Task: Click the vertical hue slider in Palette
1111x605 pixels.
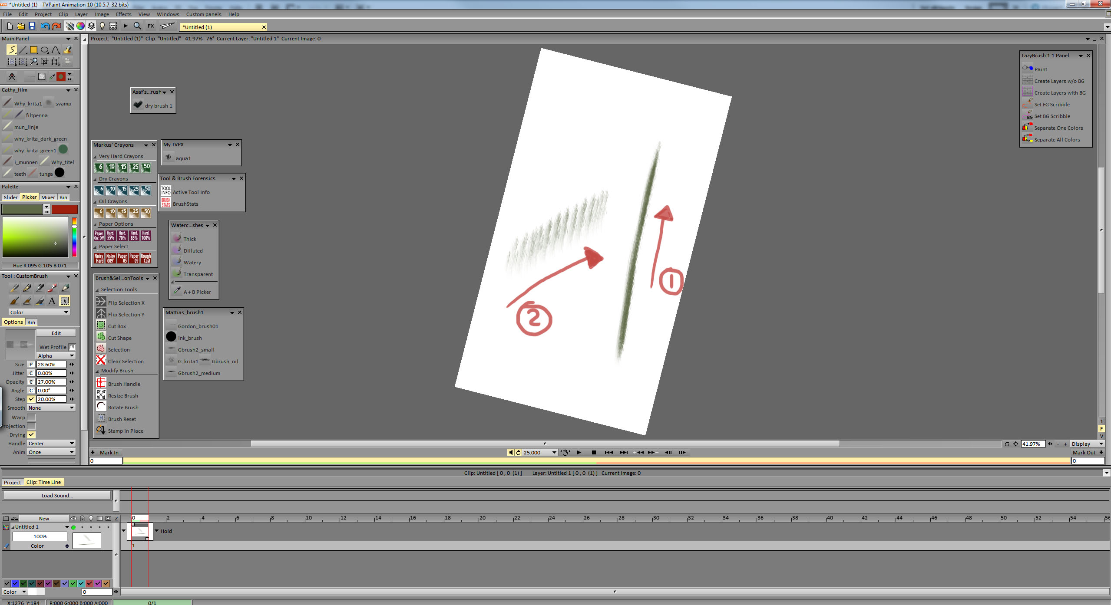Action: 74,237
